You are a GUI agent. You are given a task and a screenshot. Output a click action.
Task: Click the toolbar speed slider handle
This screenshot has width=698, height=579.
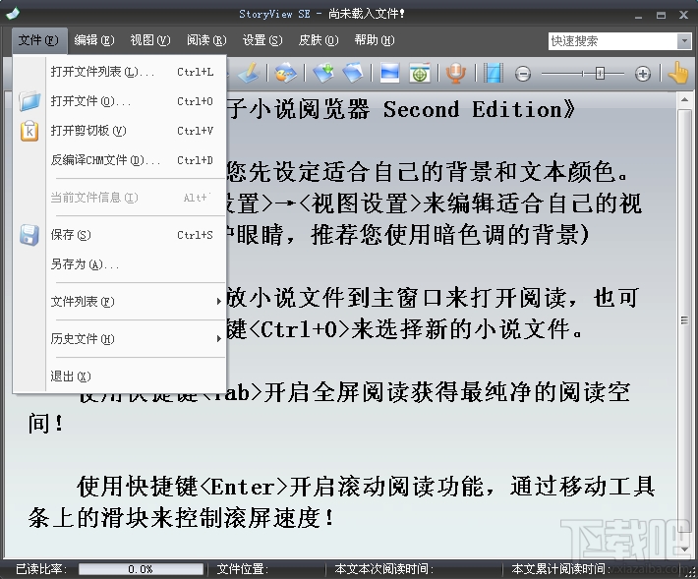click(x=600, y=74)
